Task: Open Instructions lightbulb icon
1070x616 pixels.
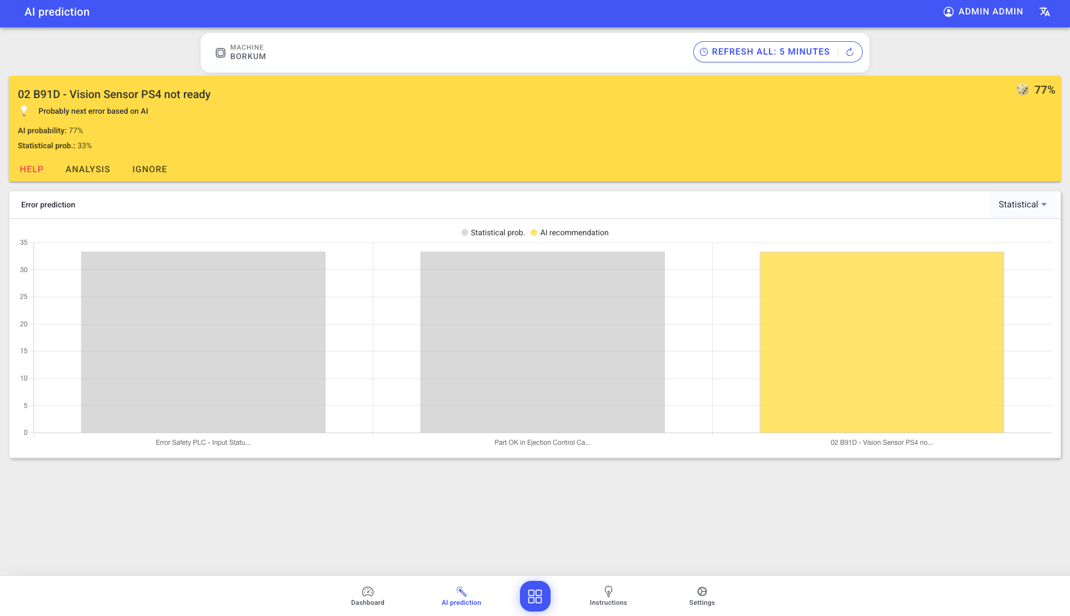Action: point(609,591)
